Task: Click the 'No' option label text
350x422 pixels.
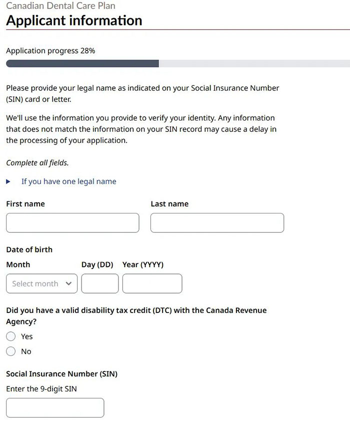Action: point(26,351)
